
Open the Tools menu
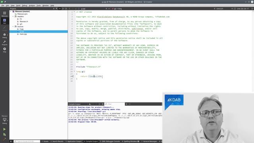(x=38, y=5)
